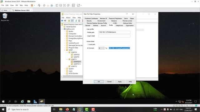
Task: Click the Up one level folder icon
Action: 69,21
